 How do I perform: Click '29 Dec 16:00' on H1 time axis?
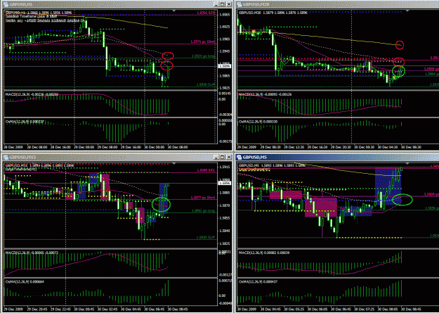[x=131, y=147]
